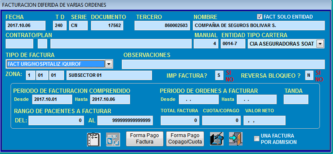
Task: Click the PERIODO DE ORDENES A FACTURAR label
Action: pos(209,91)
